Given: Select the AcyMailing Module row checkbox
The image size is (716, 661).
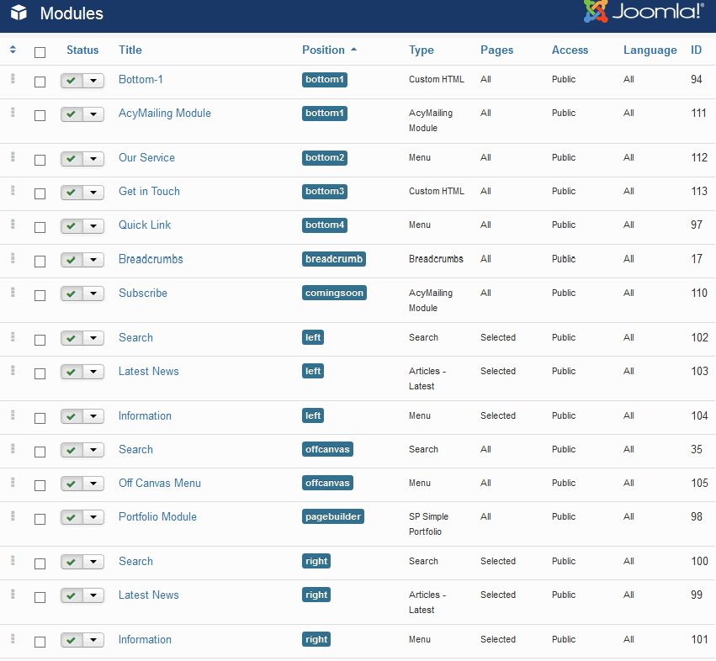Looking at the screenshot, I should pos(40,115).
